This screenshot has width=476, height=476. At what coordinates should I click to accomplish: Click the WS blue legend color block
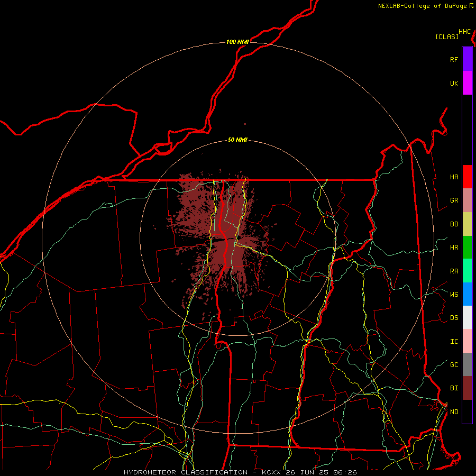[x=467, y=294]
